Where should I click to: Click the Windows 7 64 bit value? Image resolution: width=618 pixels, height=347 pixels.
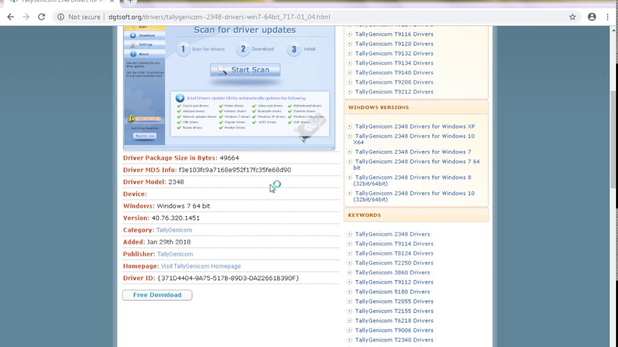pyautogui.click(x=183, y=206)
